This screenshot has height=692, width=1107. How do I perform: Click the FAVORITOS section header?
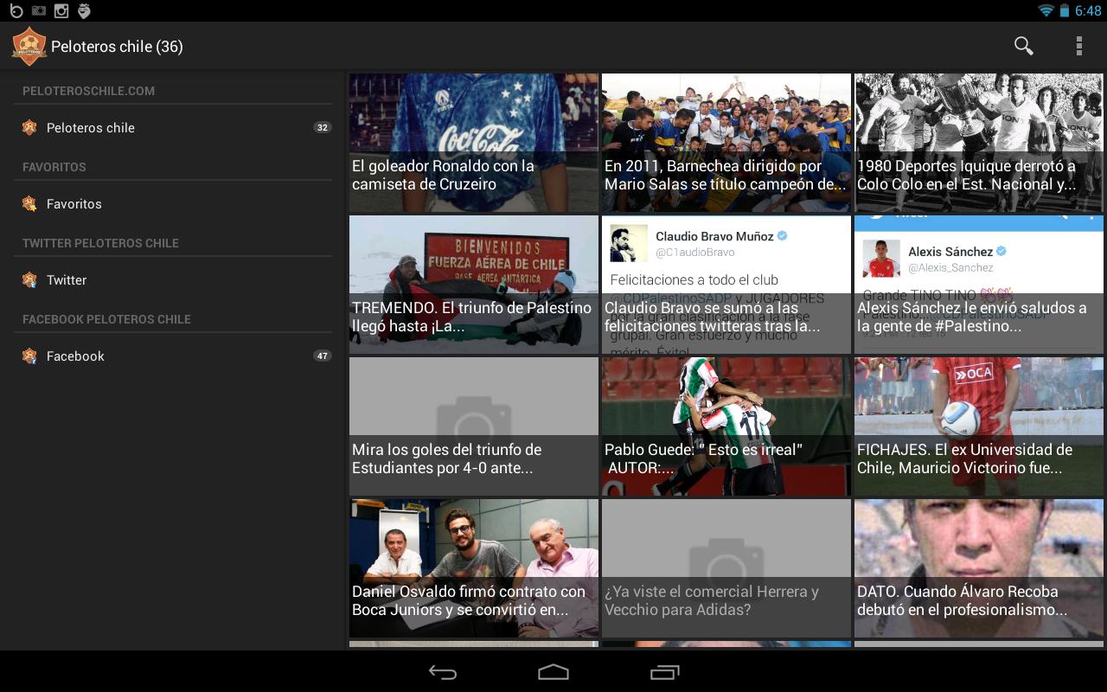pos(54,167)
